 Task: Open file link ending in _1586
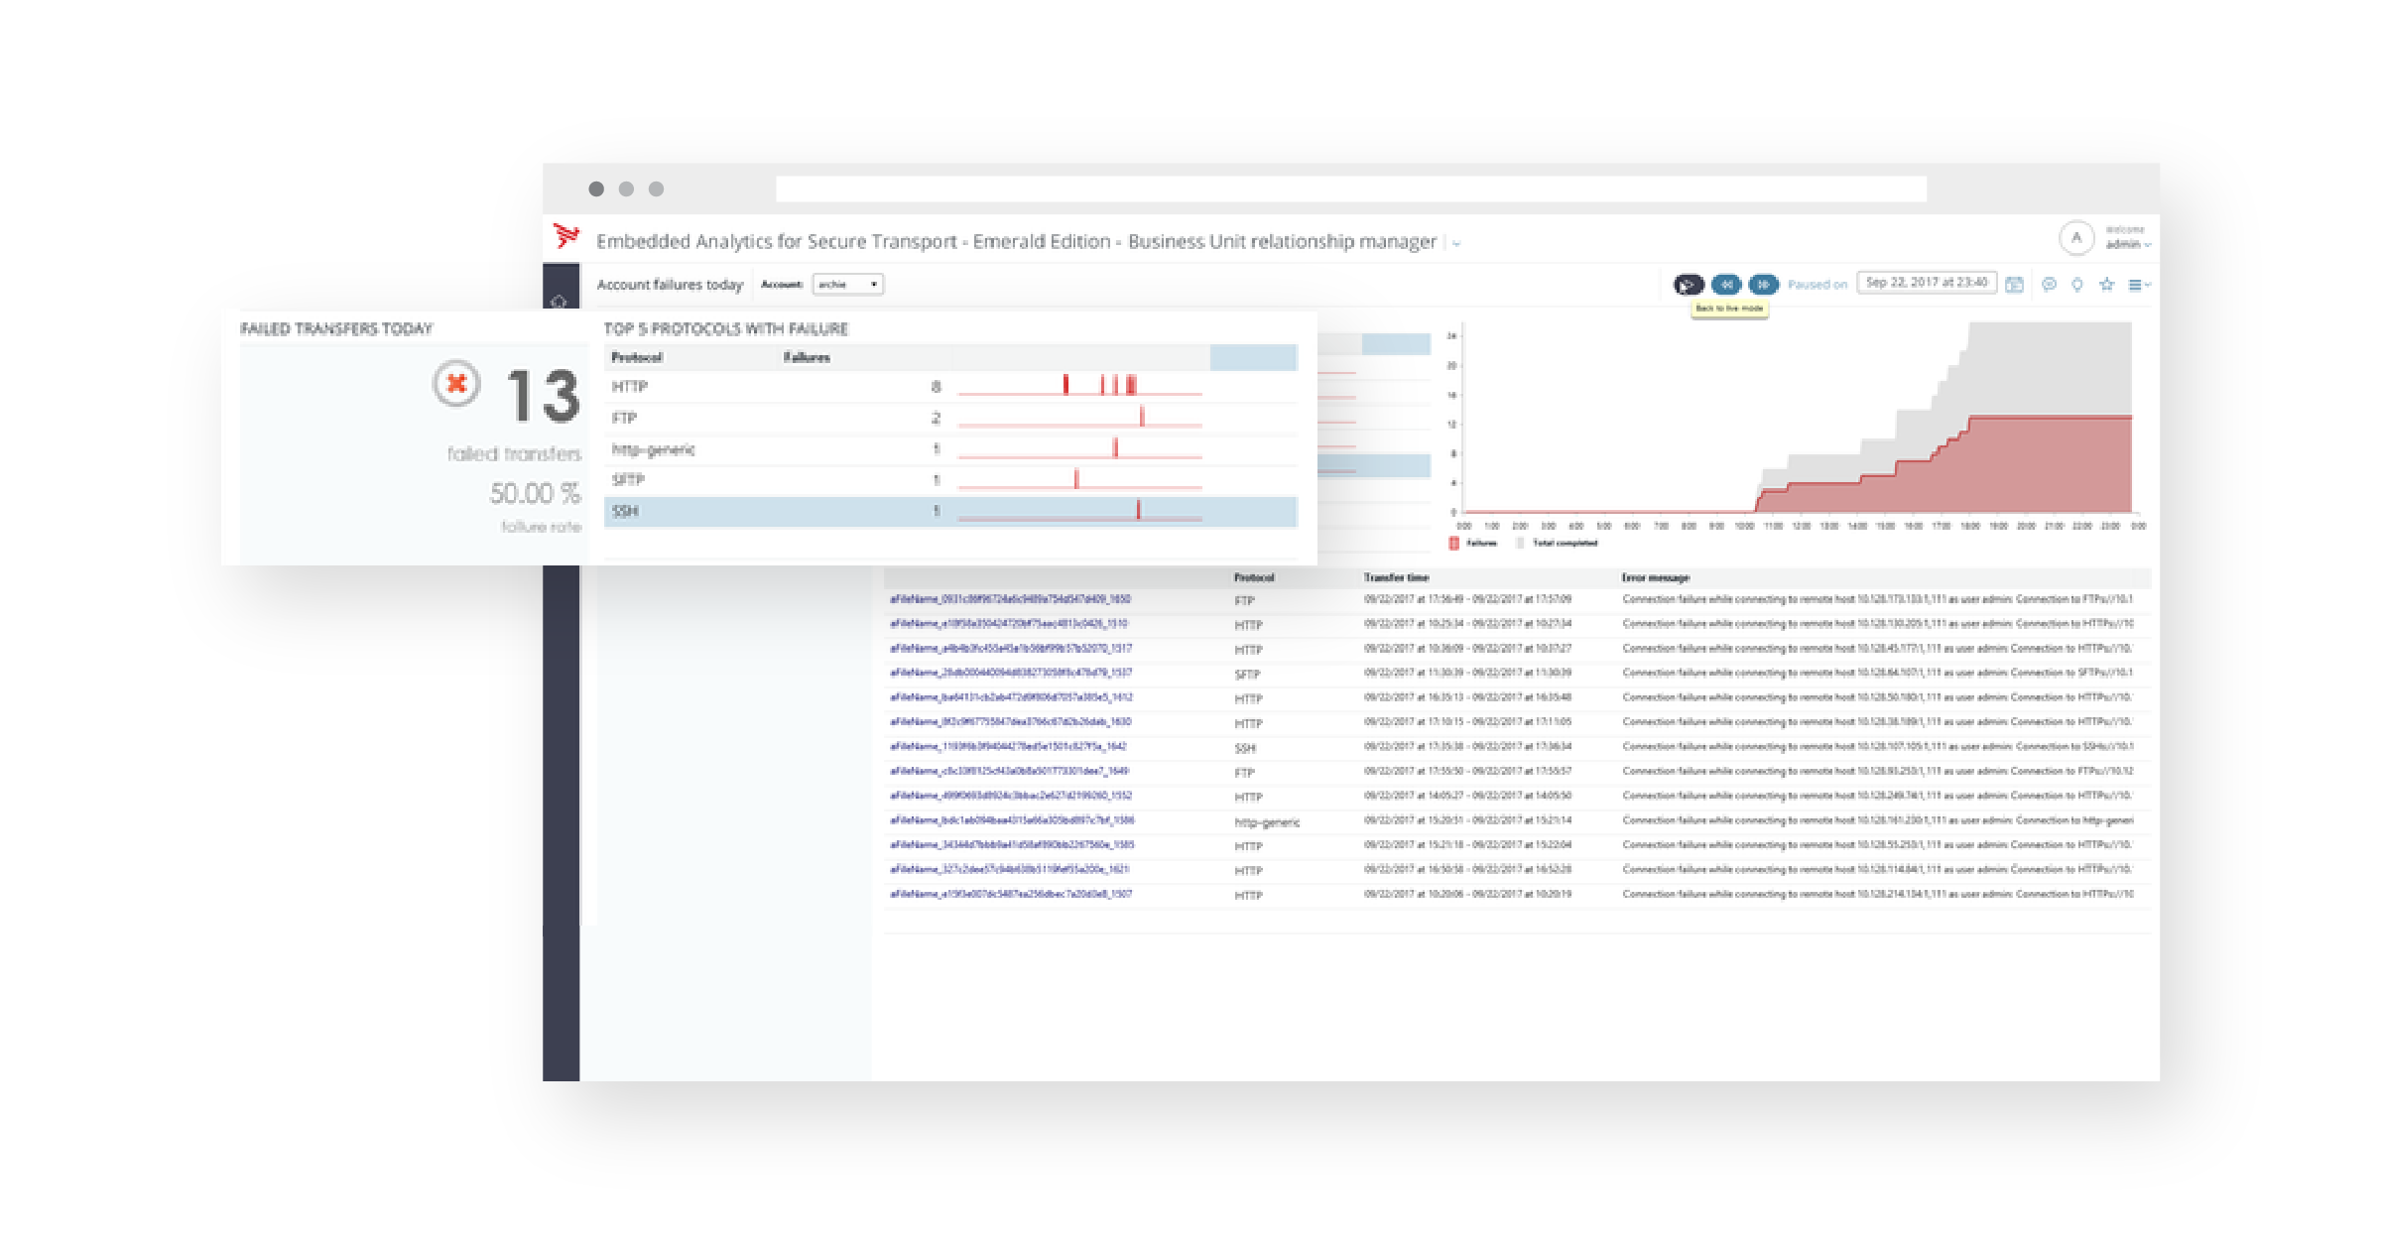click(x=1012, y=820)
